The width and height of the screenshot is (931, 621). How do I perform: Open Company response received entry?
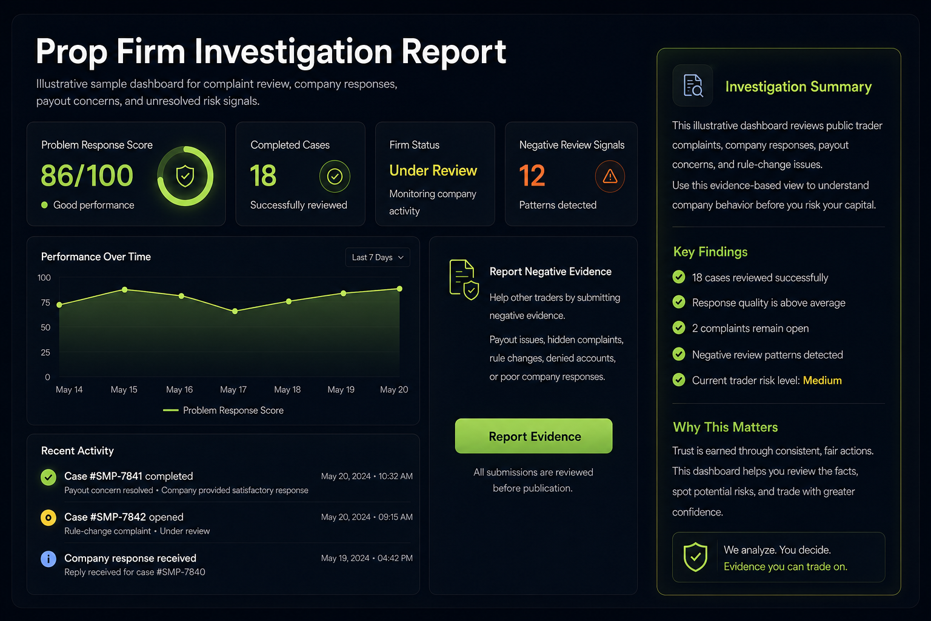pyautogui.click(x=226, y=564)
